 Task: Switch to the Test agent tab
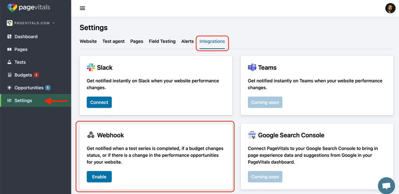[113, 41]
